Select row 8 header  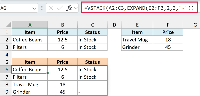point(6,84)
